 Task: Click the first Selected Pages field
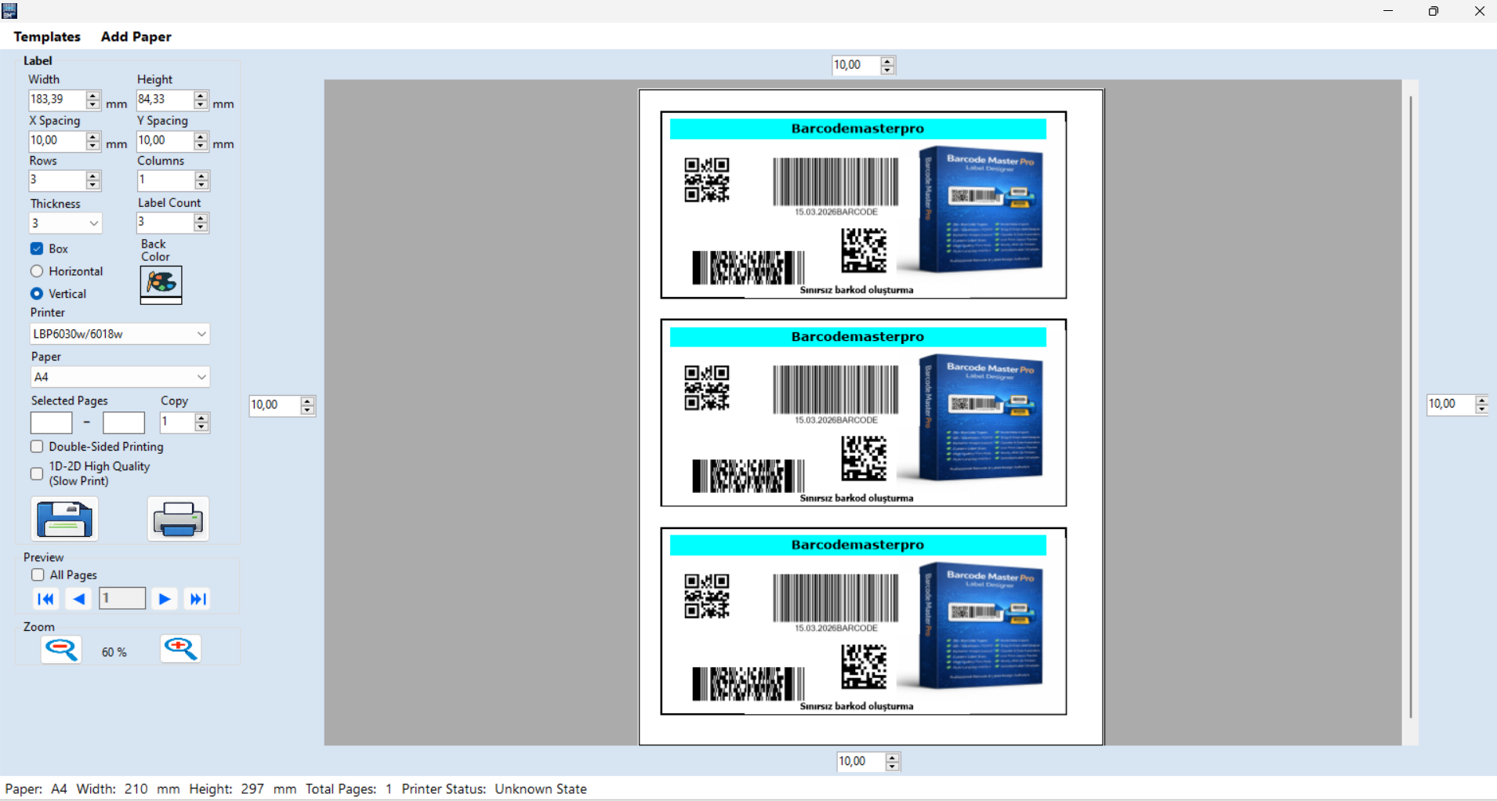click(51, 422)
